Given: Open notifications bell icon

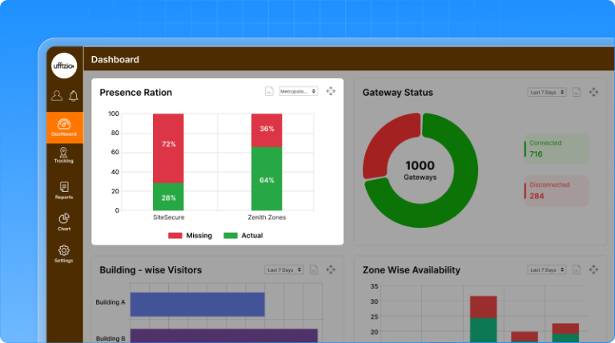Looking at the screenshot, I should [x=74, y=96].
